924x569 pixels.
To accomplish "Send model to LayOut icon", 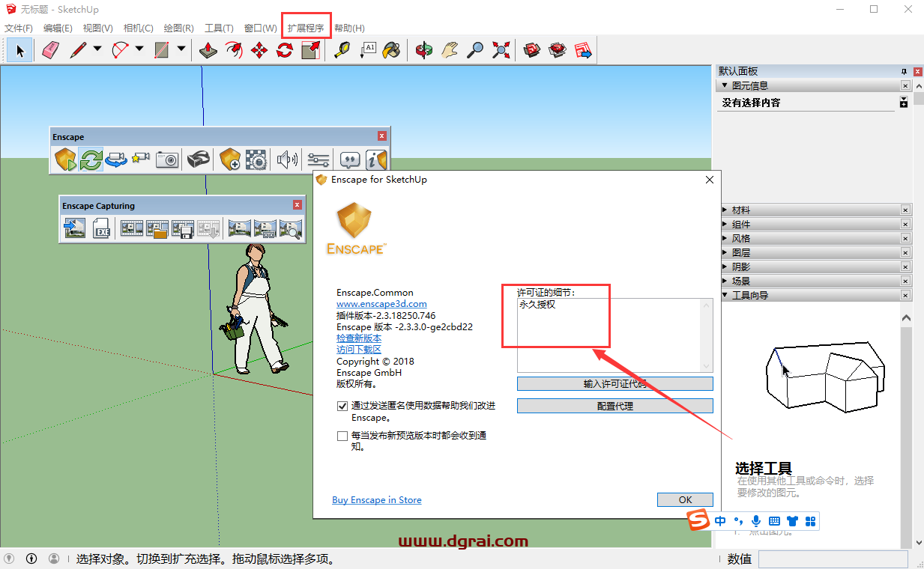I will 583,50.
